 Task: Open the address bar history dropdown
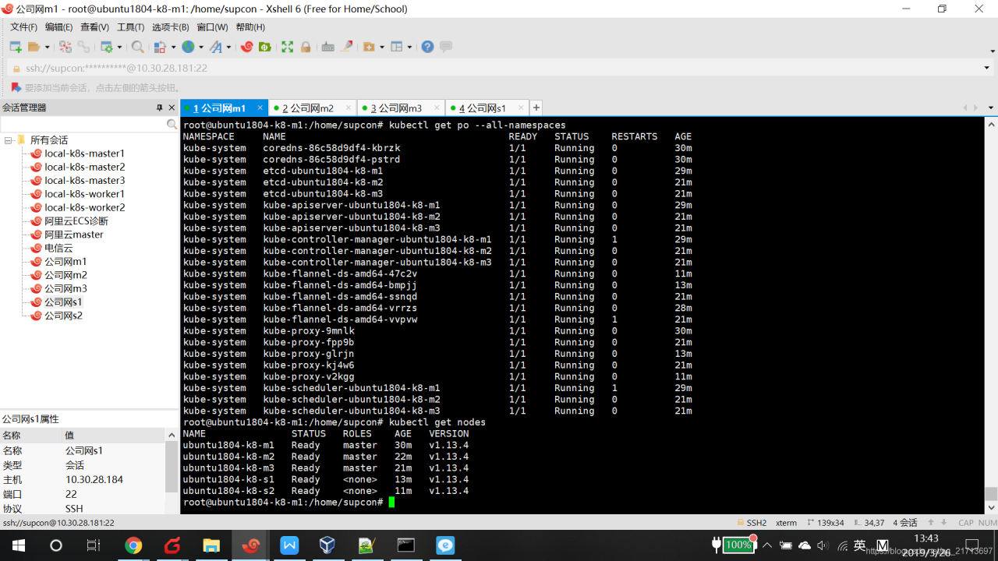pos(986,68)
